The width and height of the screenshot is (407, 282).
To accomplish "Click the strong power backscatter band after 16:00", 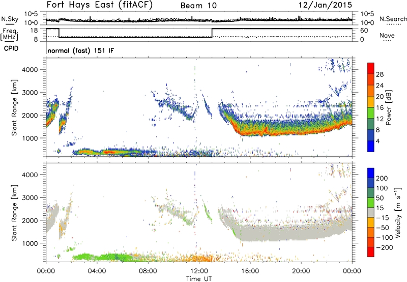I will pos(301,128).
